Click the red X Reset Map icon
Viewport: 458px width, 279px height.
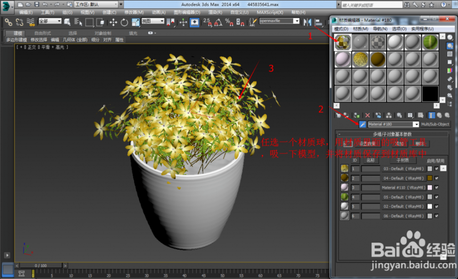(367, 116)
